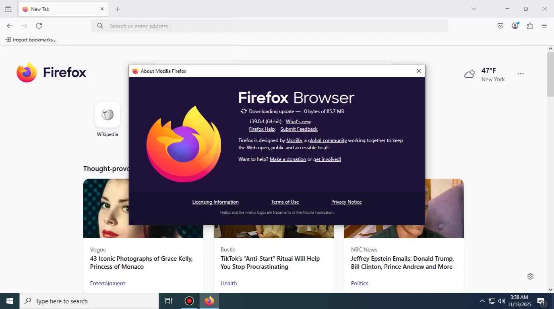Click the Politics topic label
Screen dimensions: 554x309
click(x=360, y=283)
